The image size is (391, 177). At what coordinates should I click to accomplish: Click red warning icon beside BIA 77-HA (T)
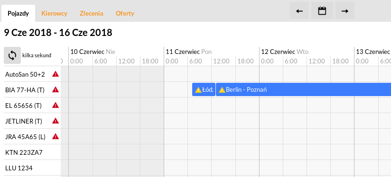[x=56, y=89]
